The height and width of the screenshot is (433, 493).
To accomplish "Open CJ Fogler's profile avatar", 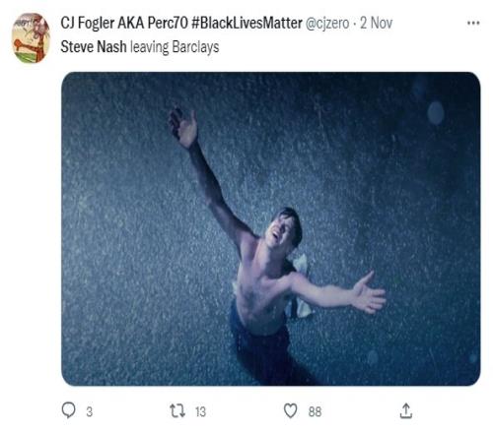I will [x=31, y=37].
